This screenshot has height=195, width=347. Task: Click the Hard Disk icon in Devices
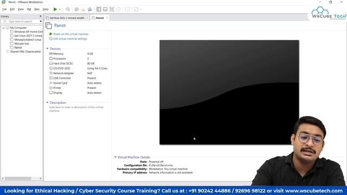point(50,63)
